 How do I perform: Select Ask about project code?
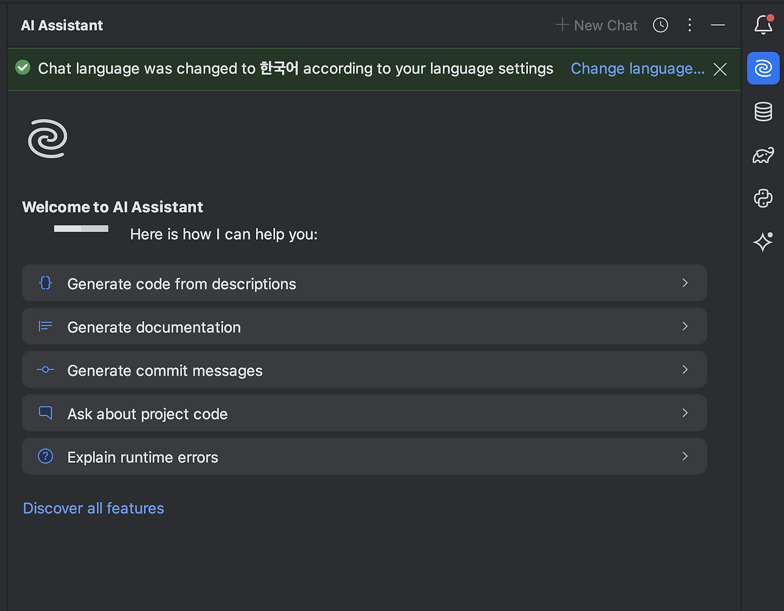point(148,414)
